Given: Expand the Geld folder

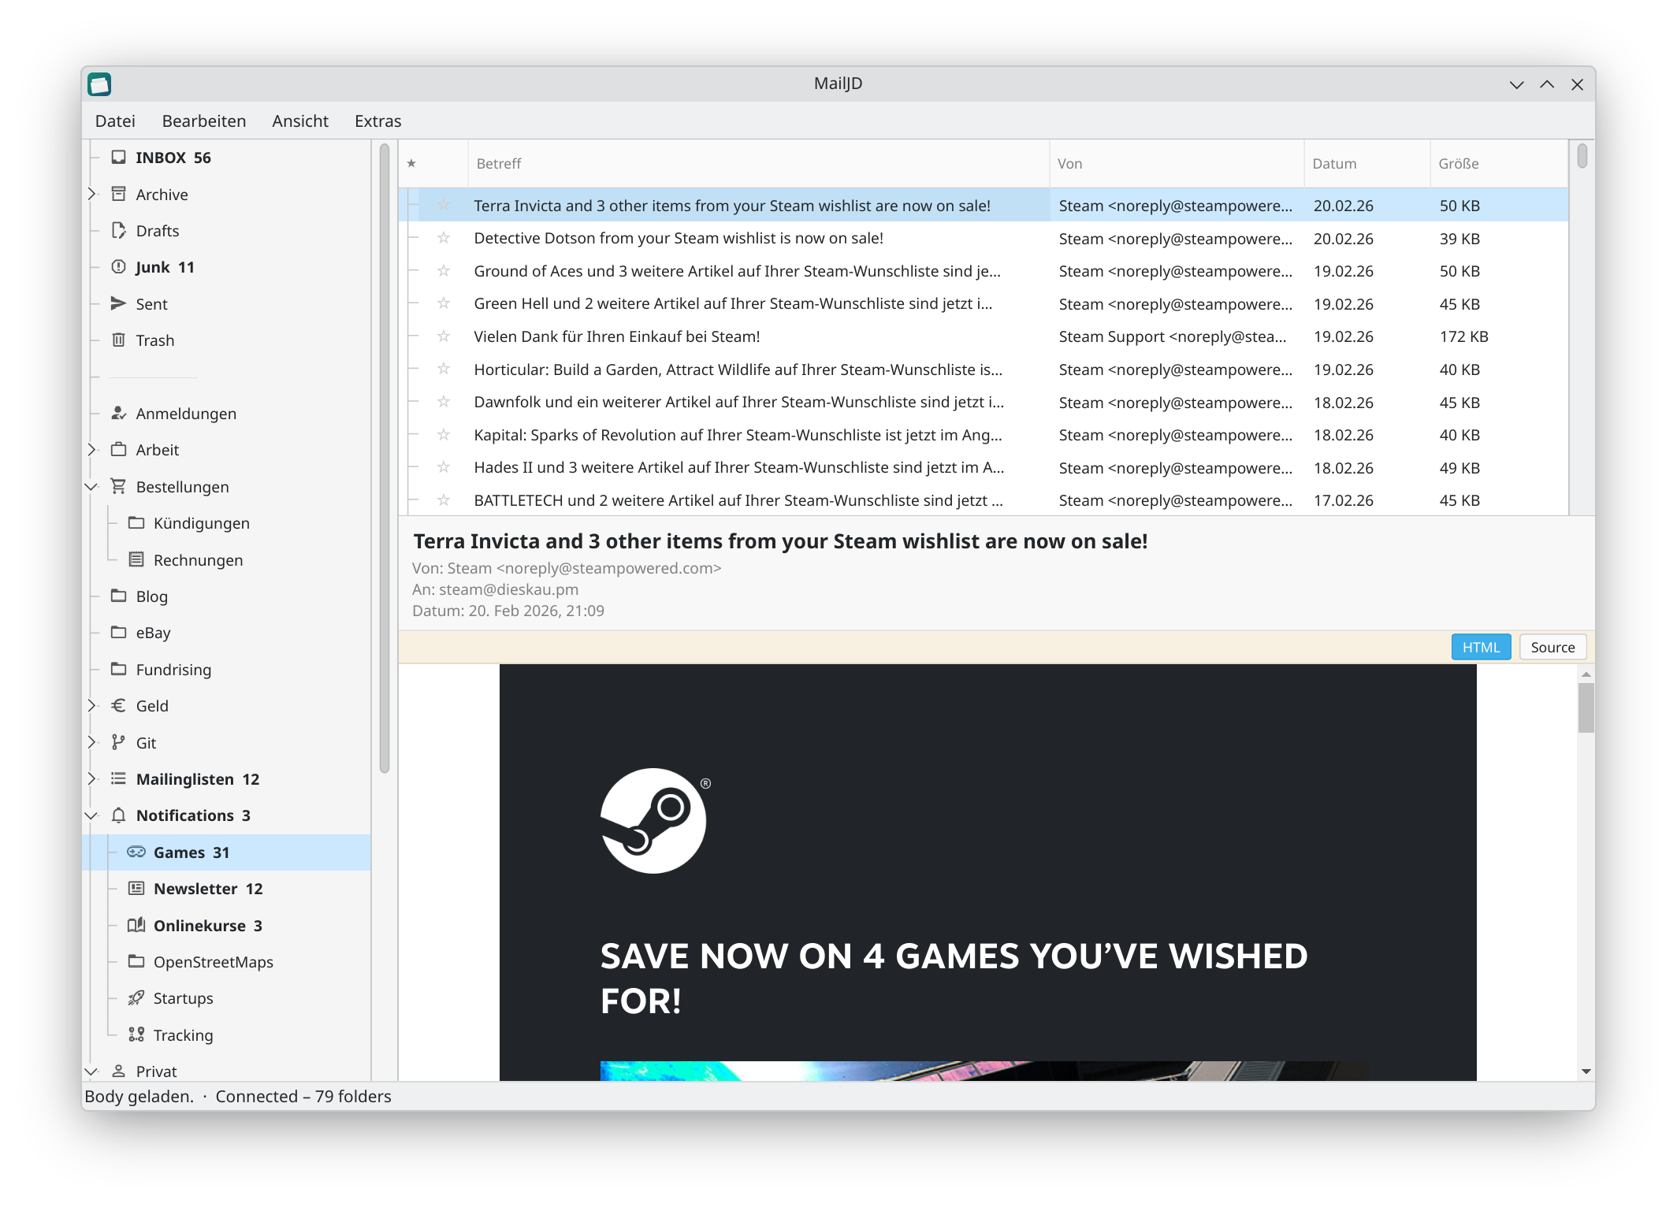Looking at the screenshot, I should (91, 705).
